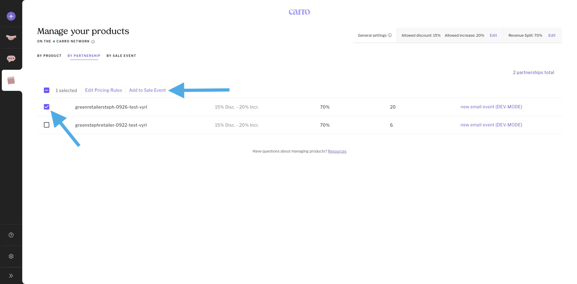Select the pink box products icon
577x284 pixels.
pyautogui.click(x=11, y=80)
